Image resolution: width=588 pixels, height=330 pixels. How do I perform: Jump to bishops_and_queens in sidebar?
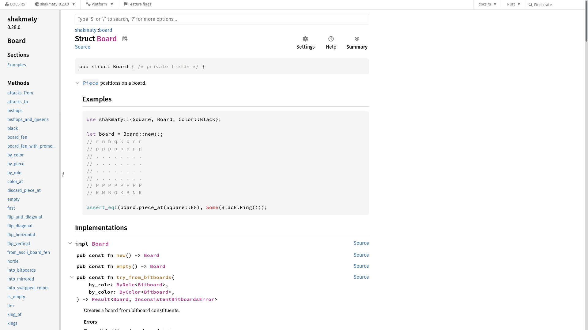coord(28,119)
